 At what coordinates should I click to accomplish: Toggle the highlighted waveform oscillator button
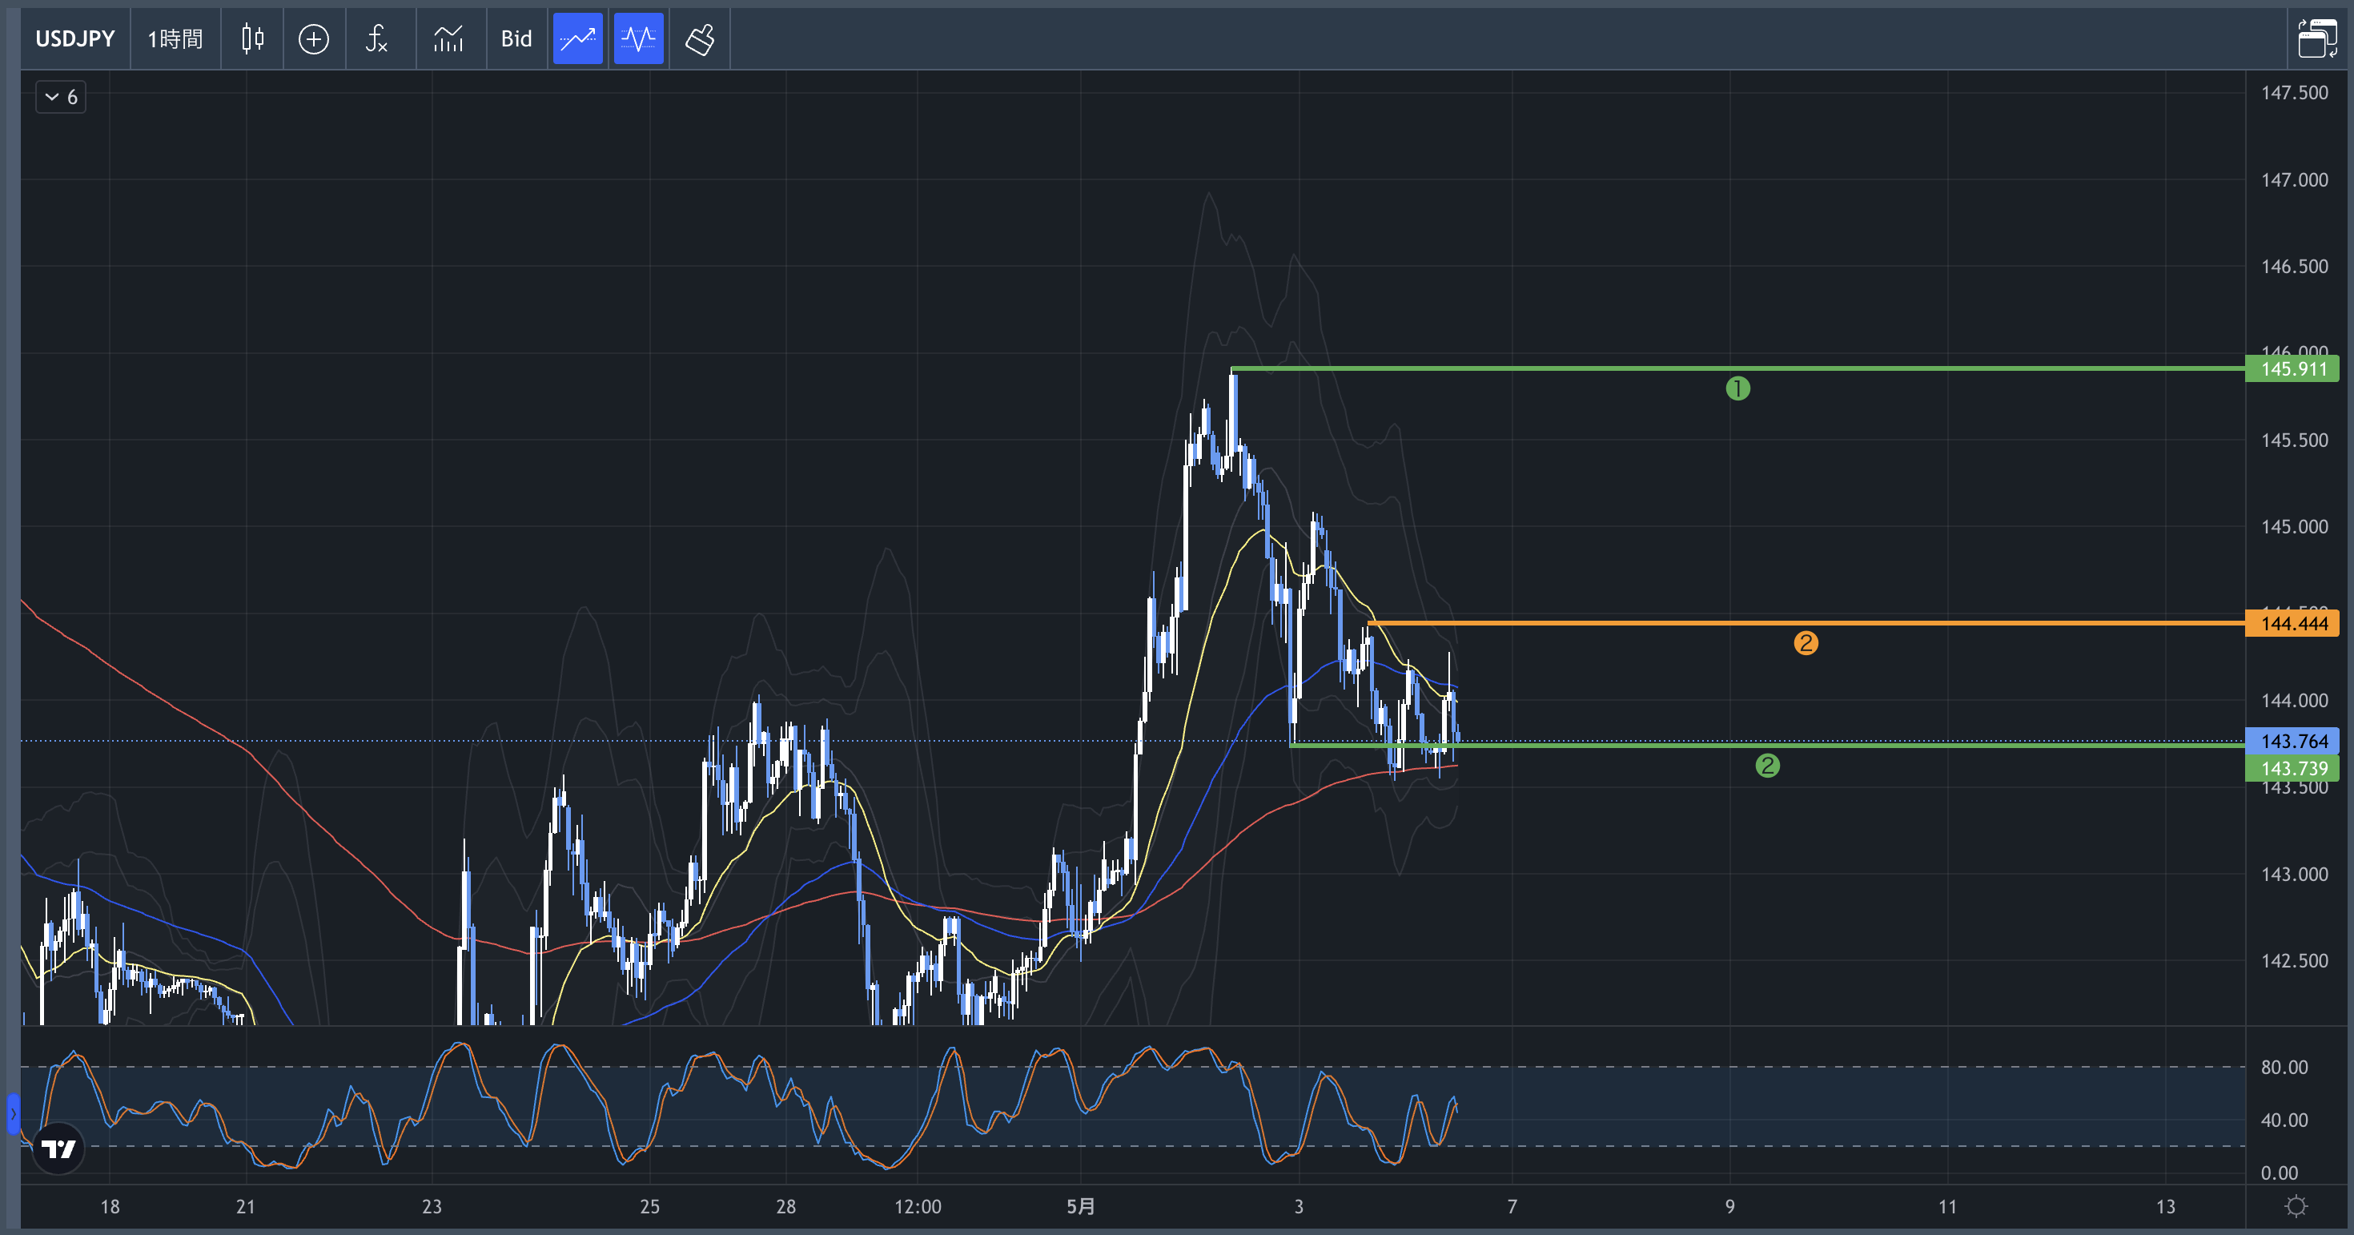(x=638, y=39)
